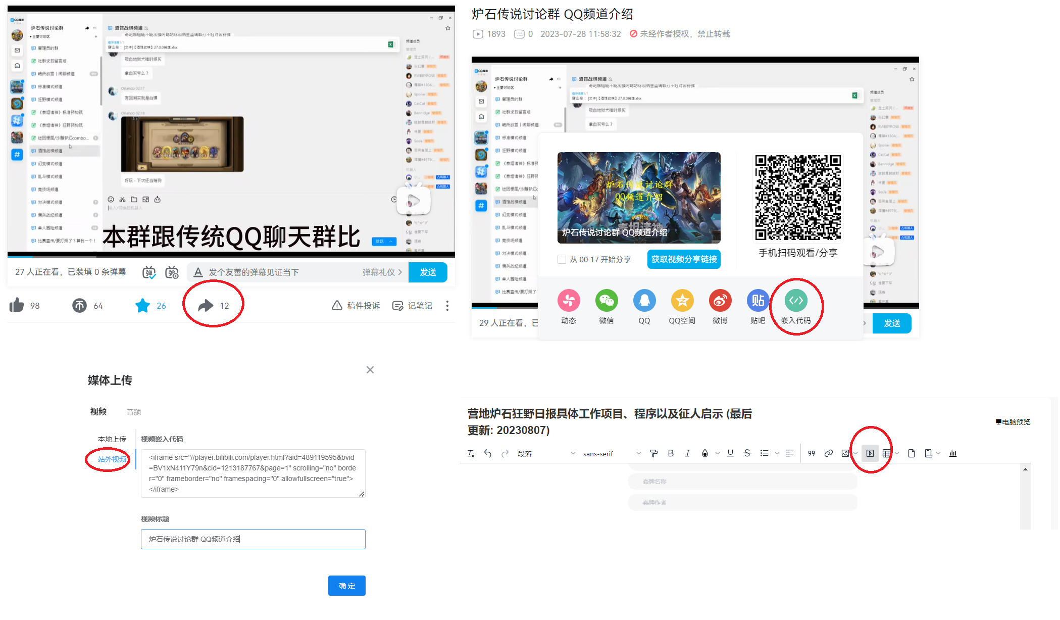Click the blue star favorite icon

143,306
